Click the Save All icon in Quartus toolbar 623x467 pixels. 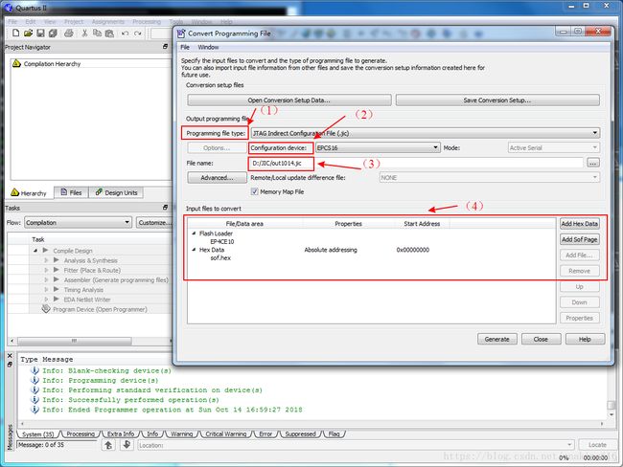[x=53, y=33]
